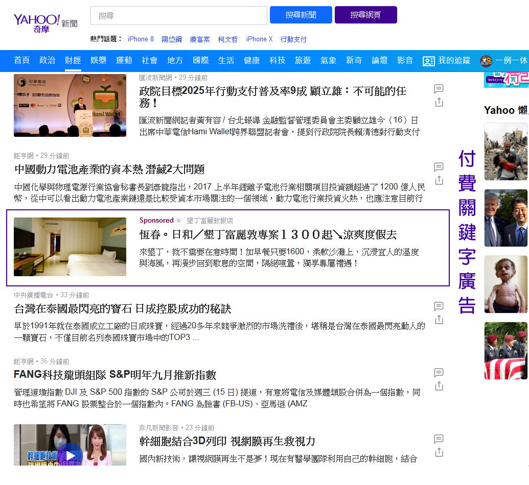The image size is (529, 485).
Task: Open comments for the 政院目標2025 article
Action: click(439, 89)
